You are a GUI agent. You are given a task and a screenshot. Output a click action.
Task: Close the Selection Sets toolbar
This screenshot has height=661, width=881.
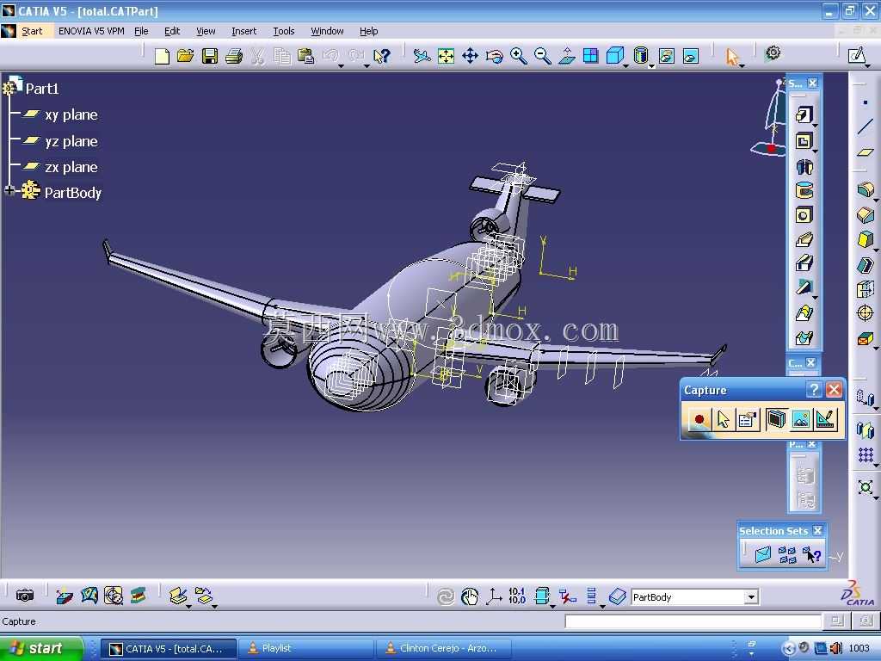817,530
